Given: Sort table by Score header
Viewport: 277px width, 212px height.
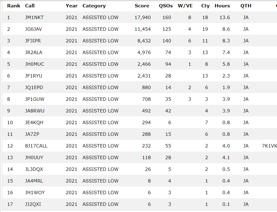Looking at the screenshot, I should (142, 6).
